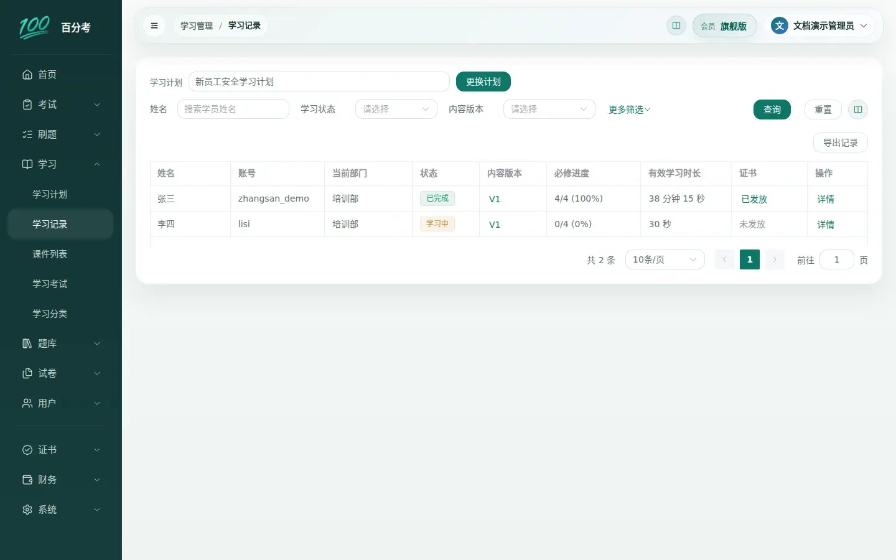Open 学习考试 in the sidebar
The height and width of the screenshot is (560, 896).
pyautogui.click(x=60, y=284)
